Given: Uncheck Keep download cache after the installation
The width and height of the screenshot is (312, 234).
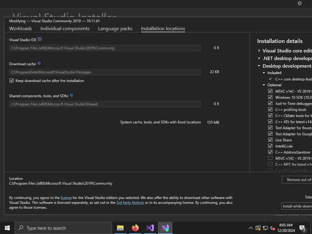Looking at the screenshot, I should [12, 80].
